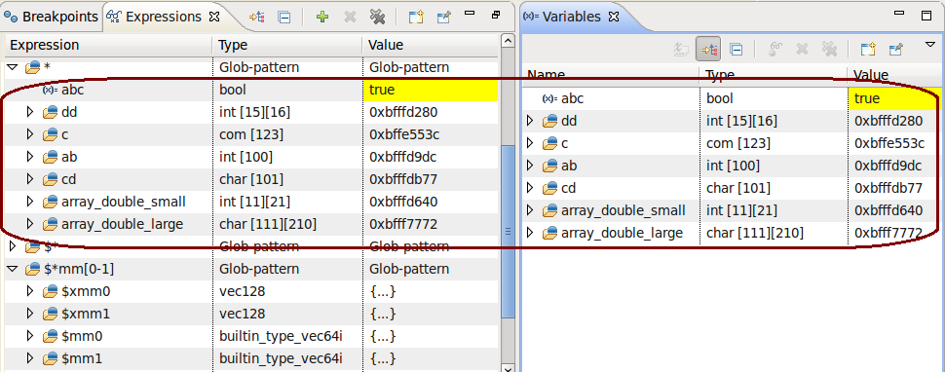Click double gray X icon in Variables toolbar
The width and height of the screenshot is (945, 372).
[829, 49]
